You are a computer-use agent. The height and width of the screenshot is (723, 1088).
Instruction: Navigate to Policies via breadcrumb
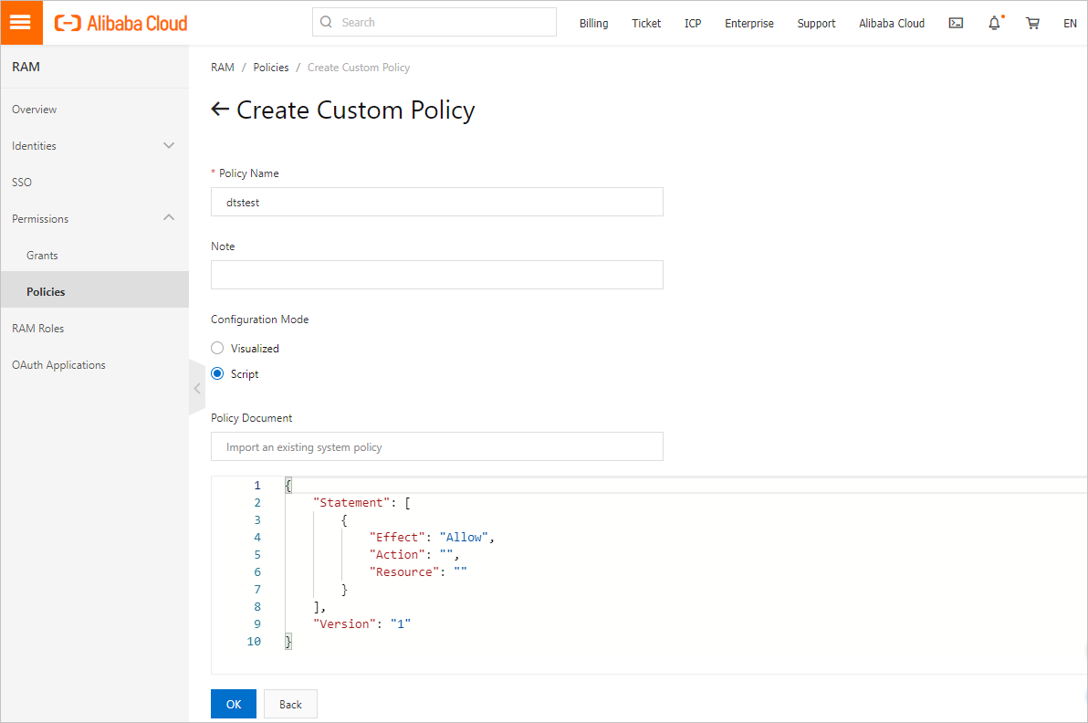pos(270,67)
